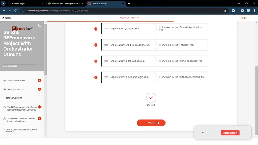Click completion checkmark beside Technical Setup
Screen dimensions: 258x145
point(39,89)
